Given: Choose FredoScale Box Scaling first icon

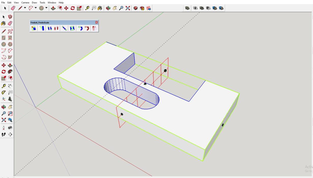Looking at the screenshot, I should click(34, 28).
